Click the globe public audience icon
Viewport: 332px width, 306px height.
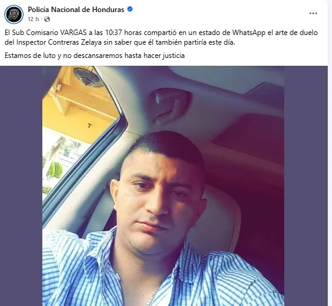pyautogui.click(x=47, y=19)
